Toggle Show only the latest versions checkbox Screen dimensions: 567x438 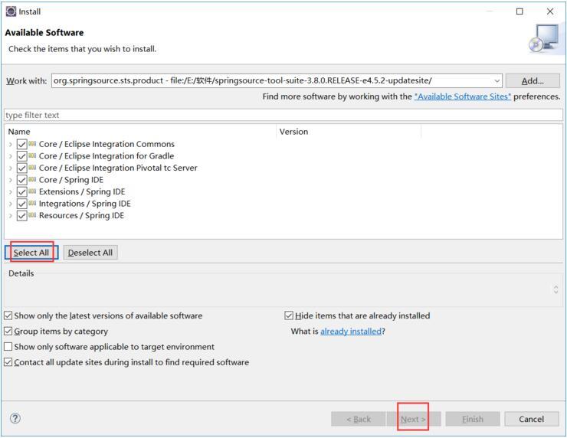click(8, 315)
